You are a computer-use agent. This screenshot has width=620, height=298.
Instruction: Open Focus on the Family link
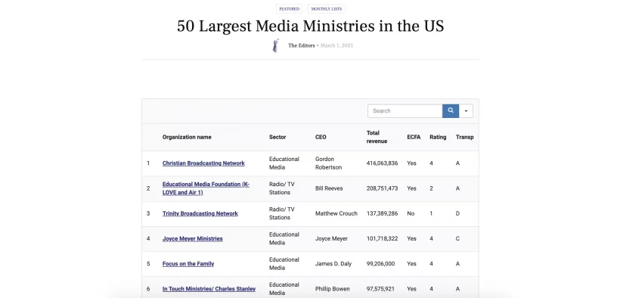tap(188, 263)
